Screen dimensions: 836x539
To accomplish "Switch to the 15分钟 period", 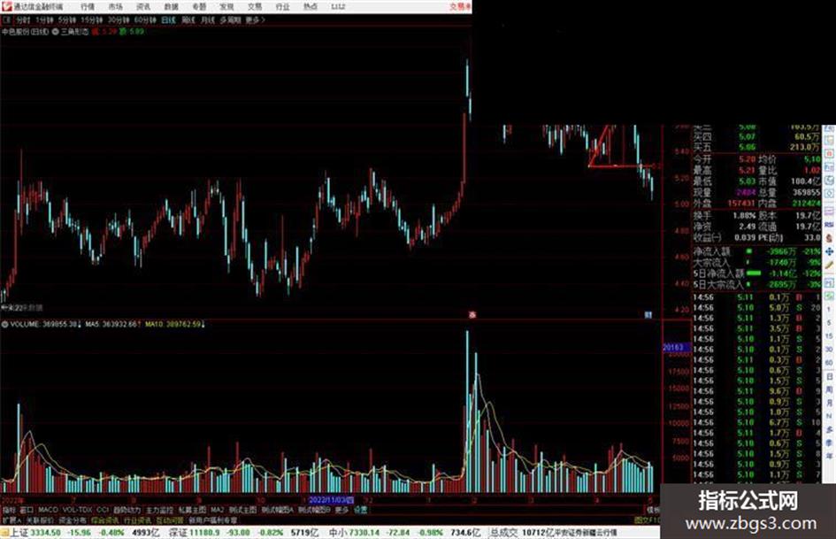I will coord(92,19).
